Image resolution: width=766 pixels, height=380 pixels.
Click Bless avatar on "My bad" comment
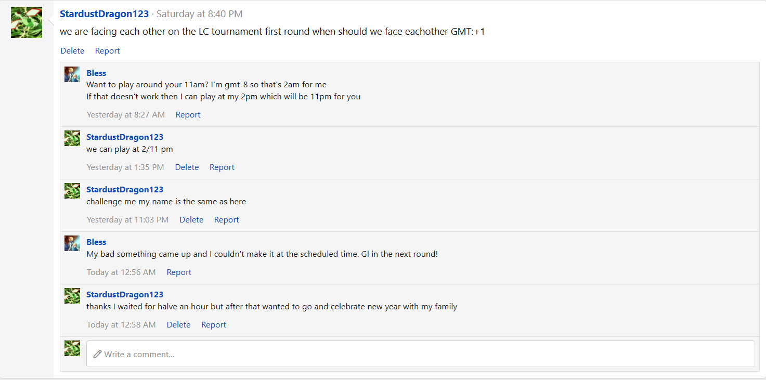pos(72,243)
